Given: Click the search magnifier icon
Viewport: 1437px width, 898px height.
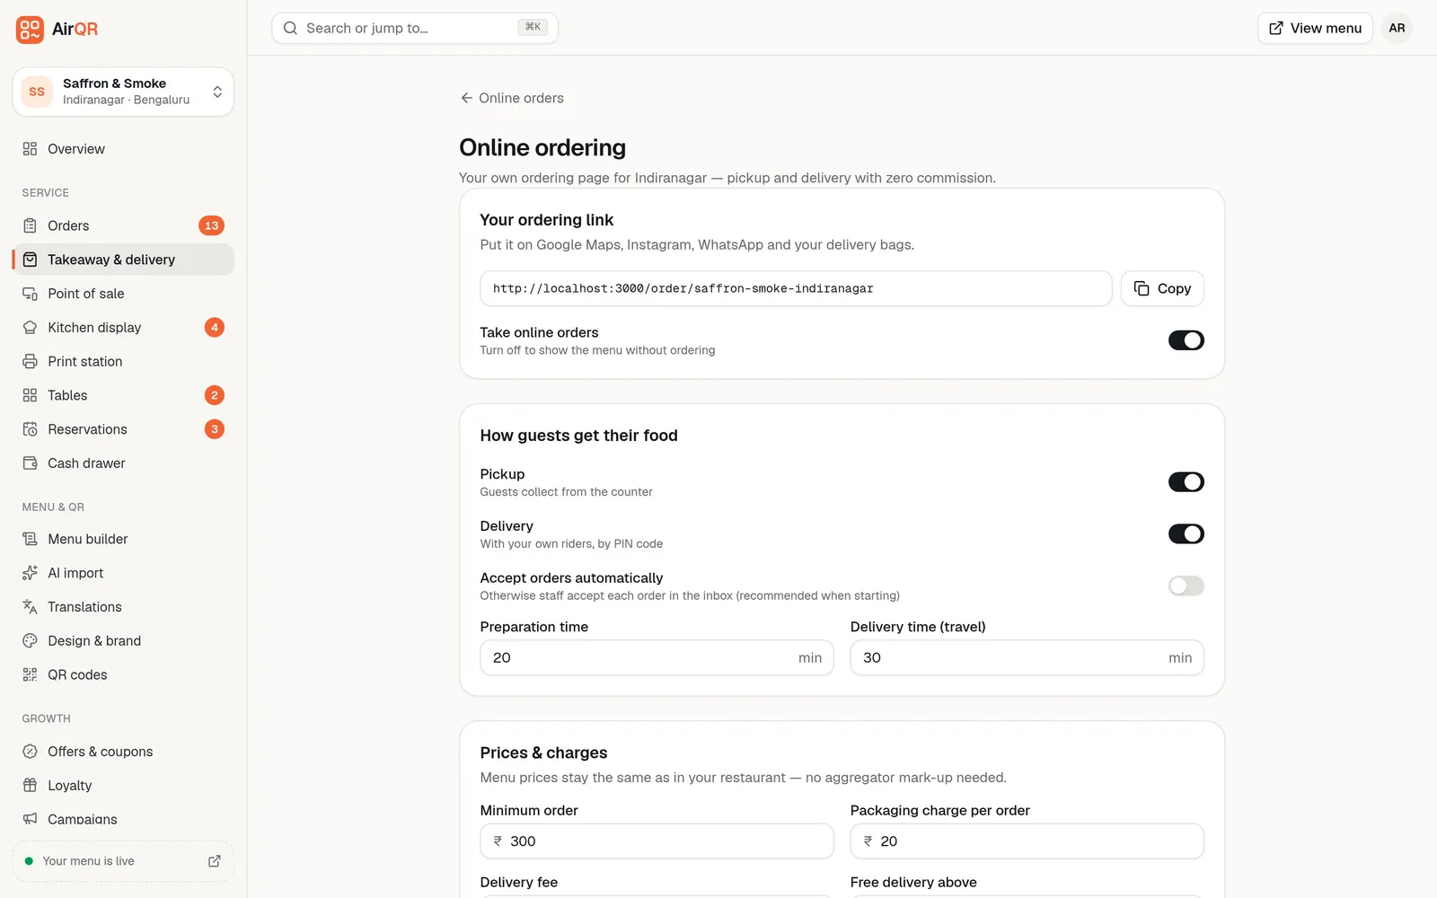Looking at the screenshot, I should [290, 28].
